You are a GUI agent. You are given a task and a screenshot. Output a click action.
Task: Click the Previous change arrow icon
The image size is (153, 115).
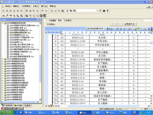(x=117, y=29)
